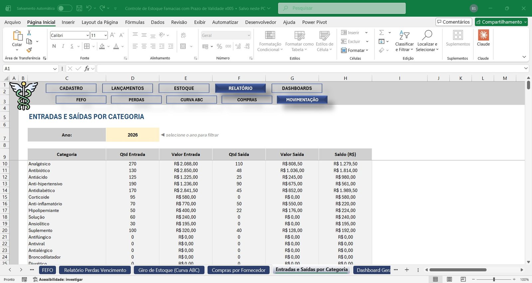Collapse the ribbon with chevron
This screenshot has height=283, width=532.
point(524,57)
